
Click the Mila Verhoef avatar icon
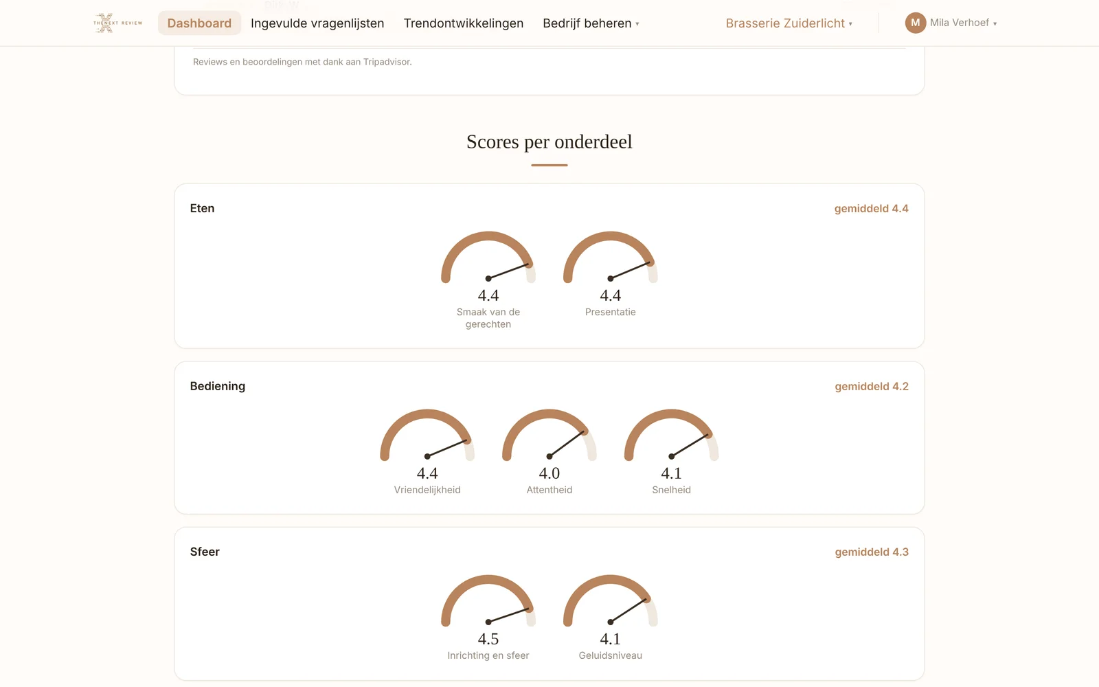coord(915,23)
